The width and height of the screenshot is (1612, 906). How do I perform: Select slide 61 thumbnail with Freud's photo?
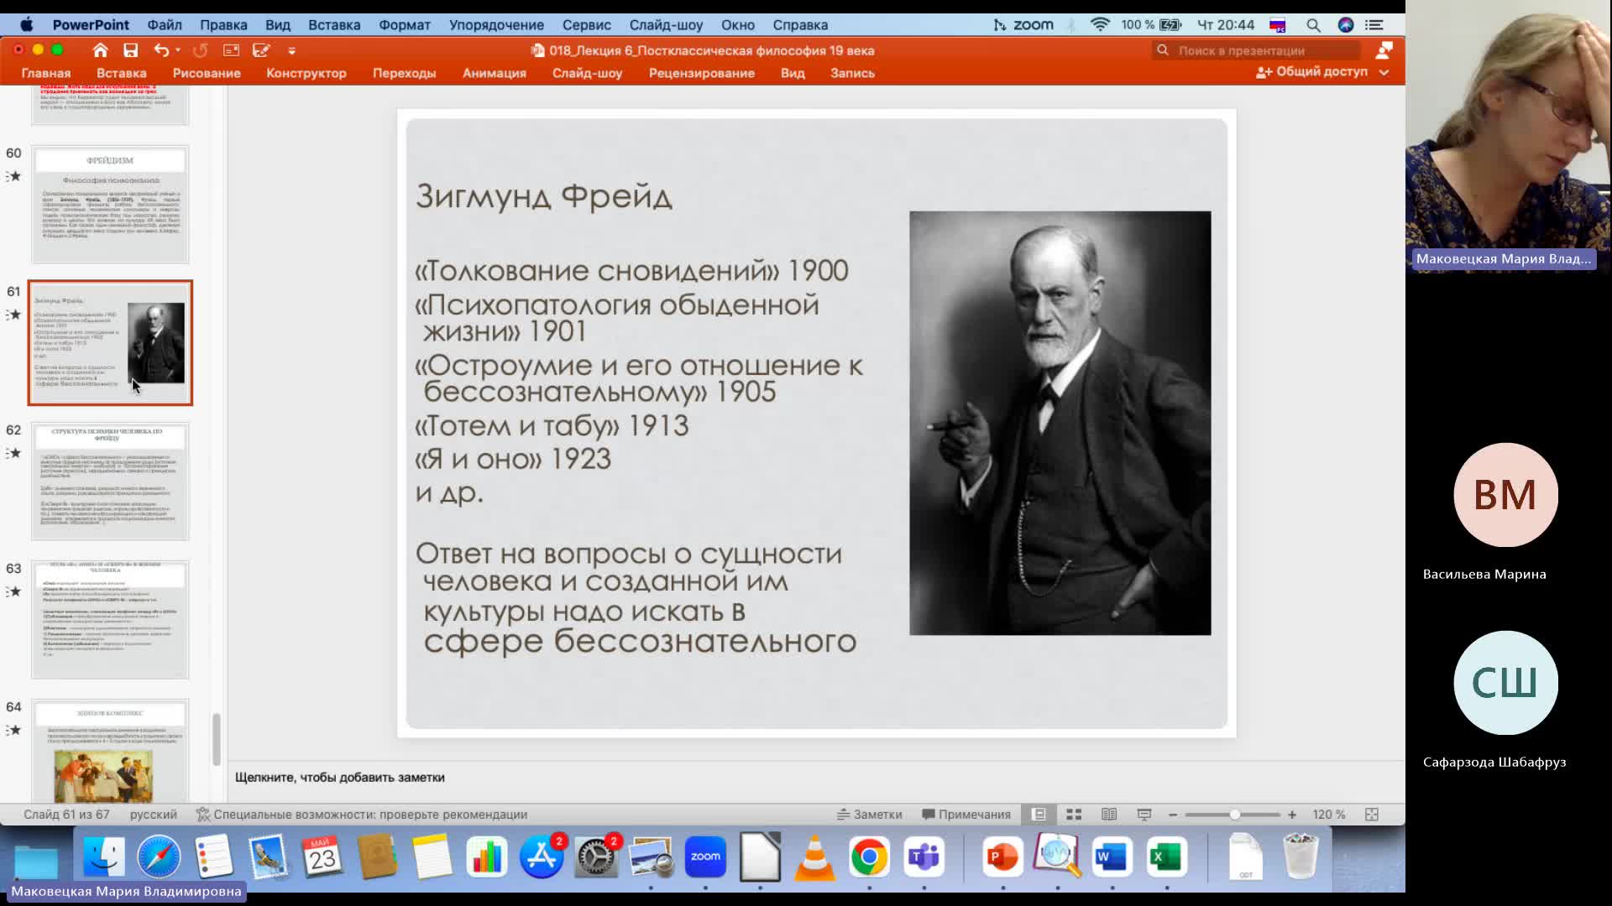tap(110, 342)
